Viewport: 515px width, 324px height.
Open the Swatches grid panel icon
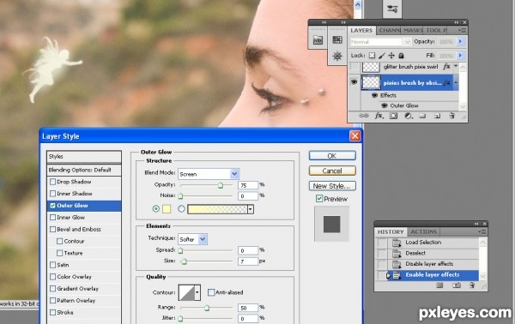(x=337, y=40)
